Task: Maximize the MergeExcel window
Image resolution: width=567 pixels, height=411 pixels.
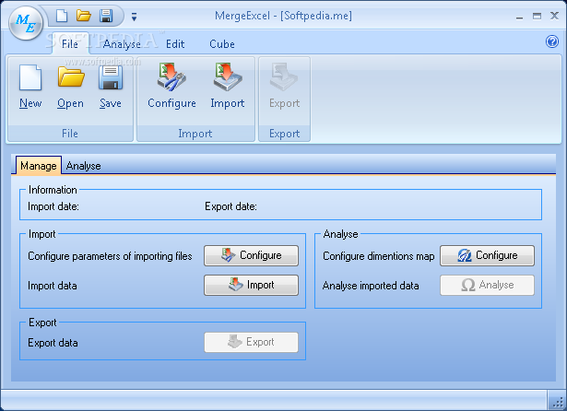Action: (537, 16)
